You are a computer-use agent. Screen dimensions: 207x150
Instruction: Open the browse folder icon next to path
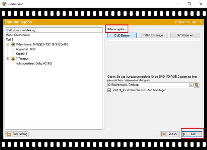point(197,85)
